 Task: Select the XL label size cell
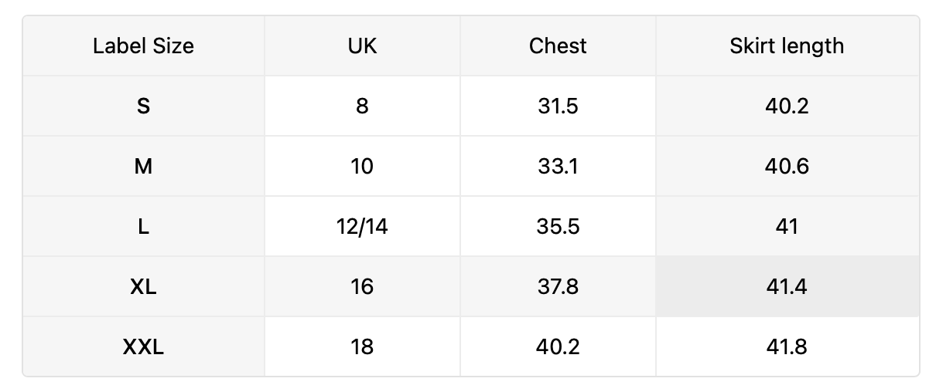[x=144, y=286]
